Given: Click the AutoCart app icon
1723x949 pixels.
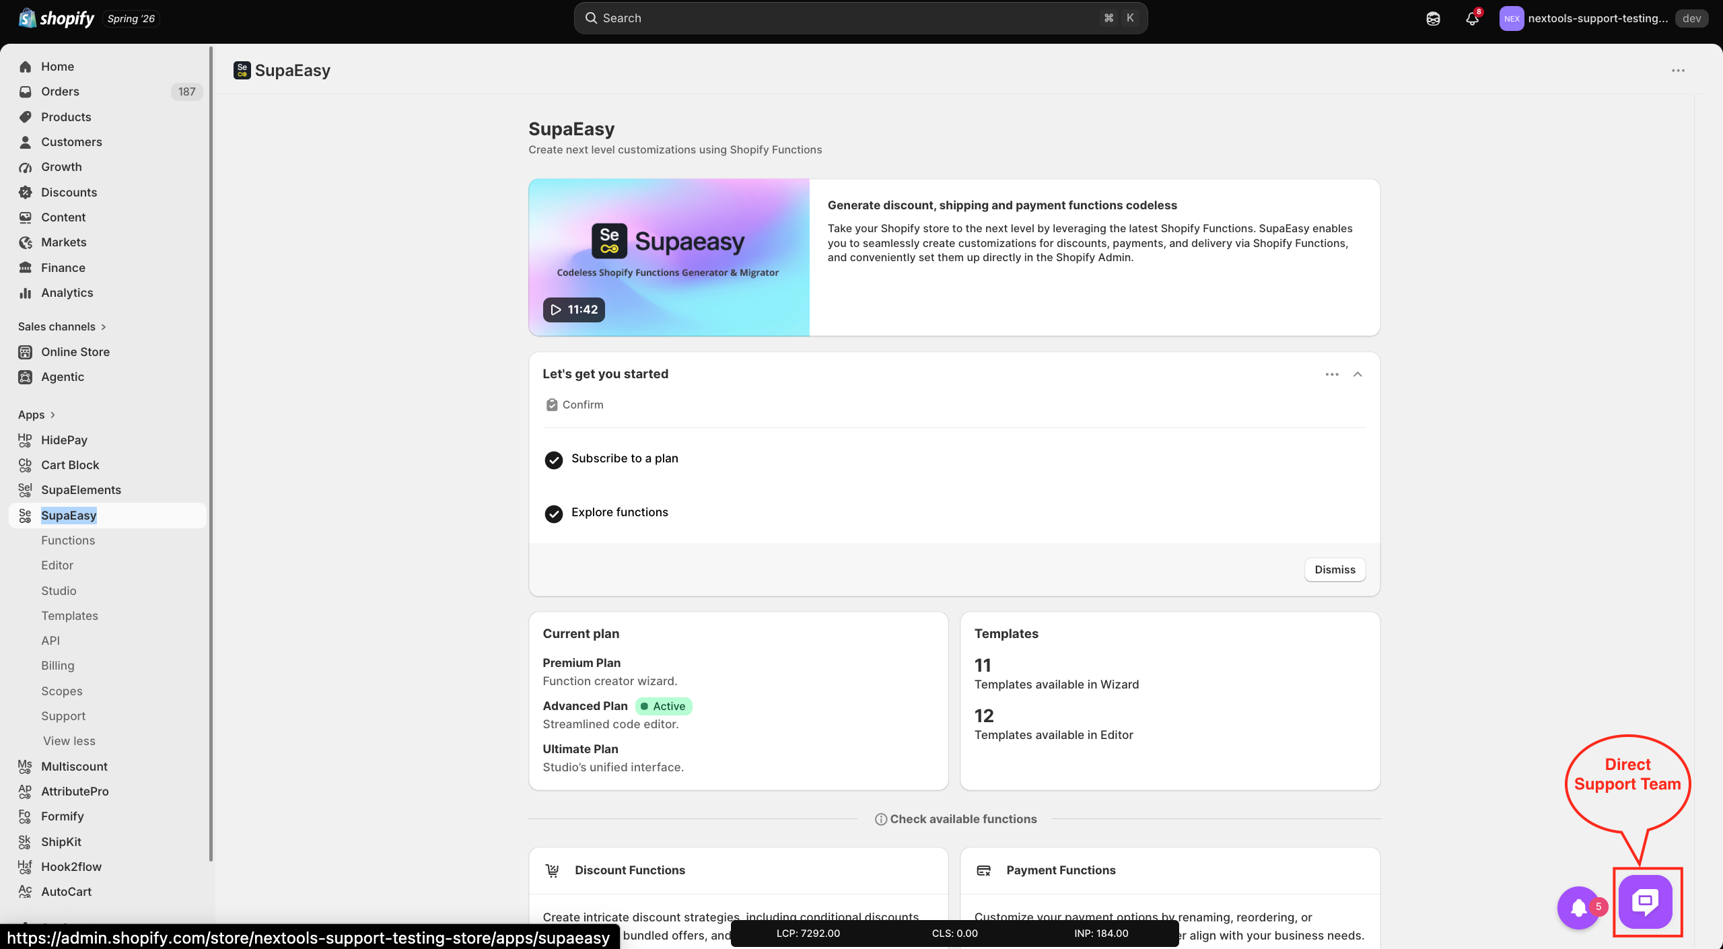Looking at the screenshot, I should click(x=25, y=892).
